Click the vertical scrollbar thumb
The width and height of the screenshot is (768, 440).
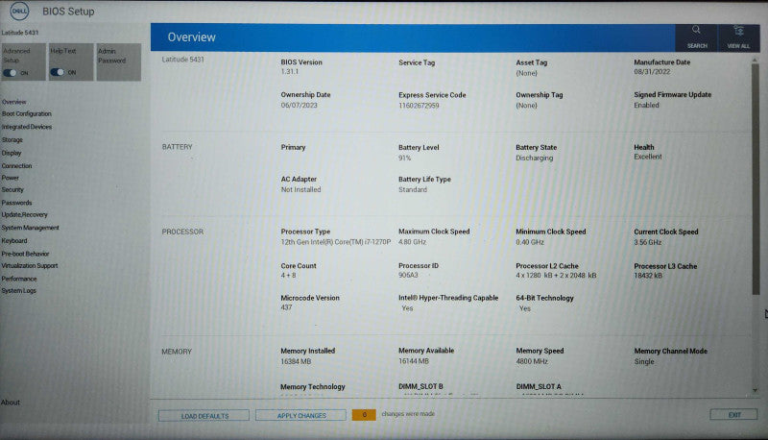coord(755,179)
